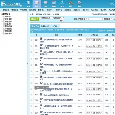Click the 管理信息 tree root icon
The width and height of the screenshot is (115, 115).
2,14
